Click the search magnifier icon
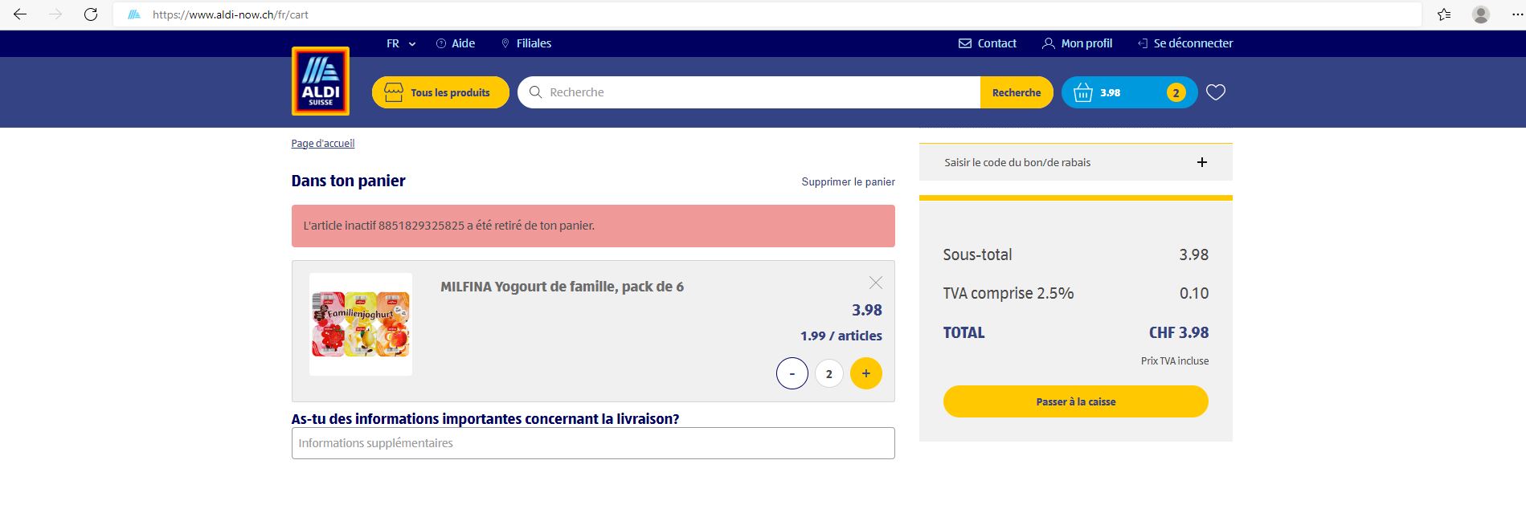This screenshot has height=509, width=1526. click(x=535, y=92)
